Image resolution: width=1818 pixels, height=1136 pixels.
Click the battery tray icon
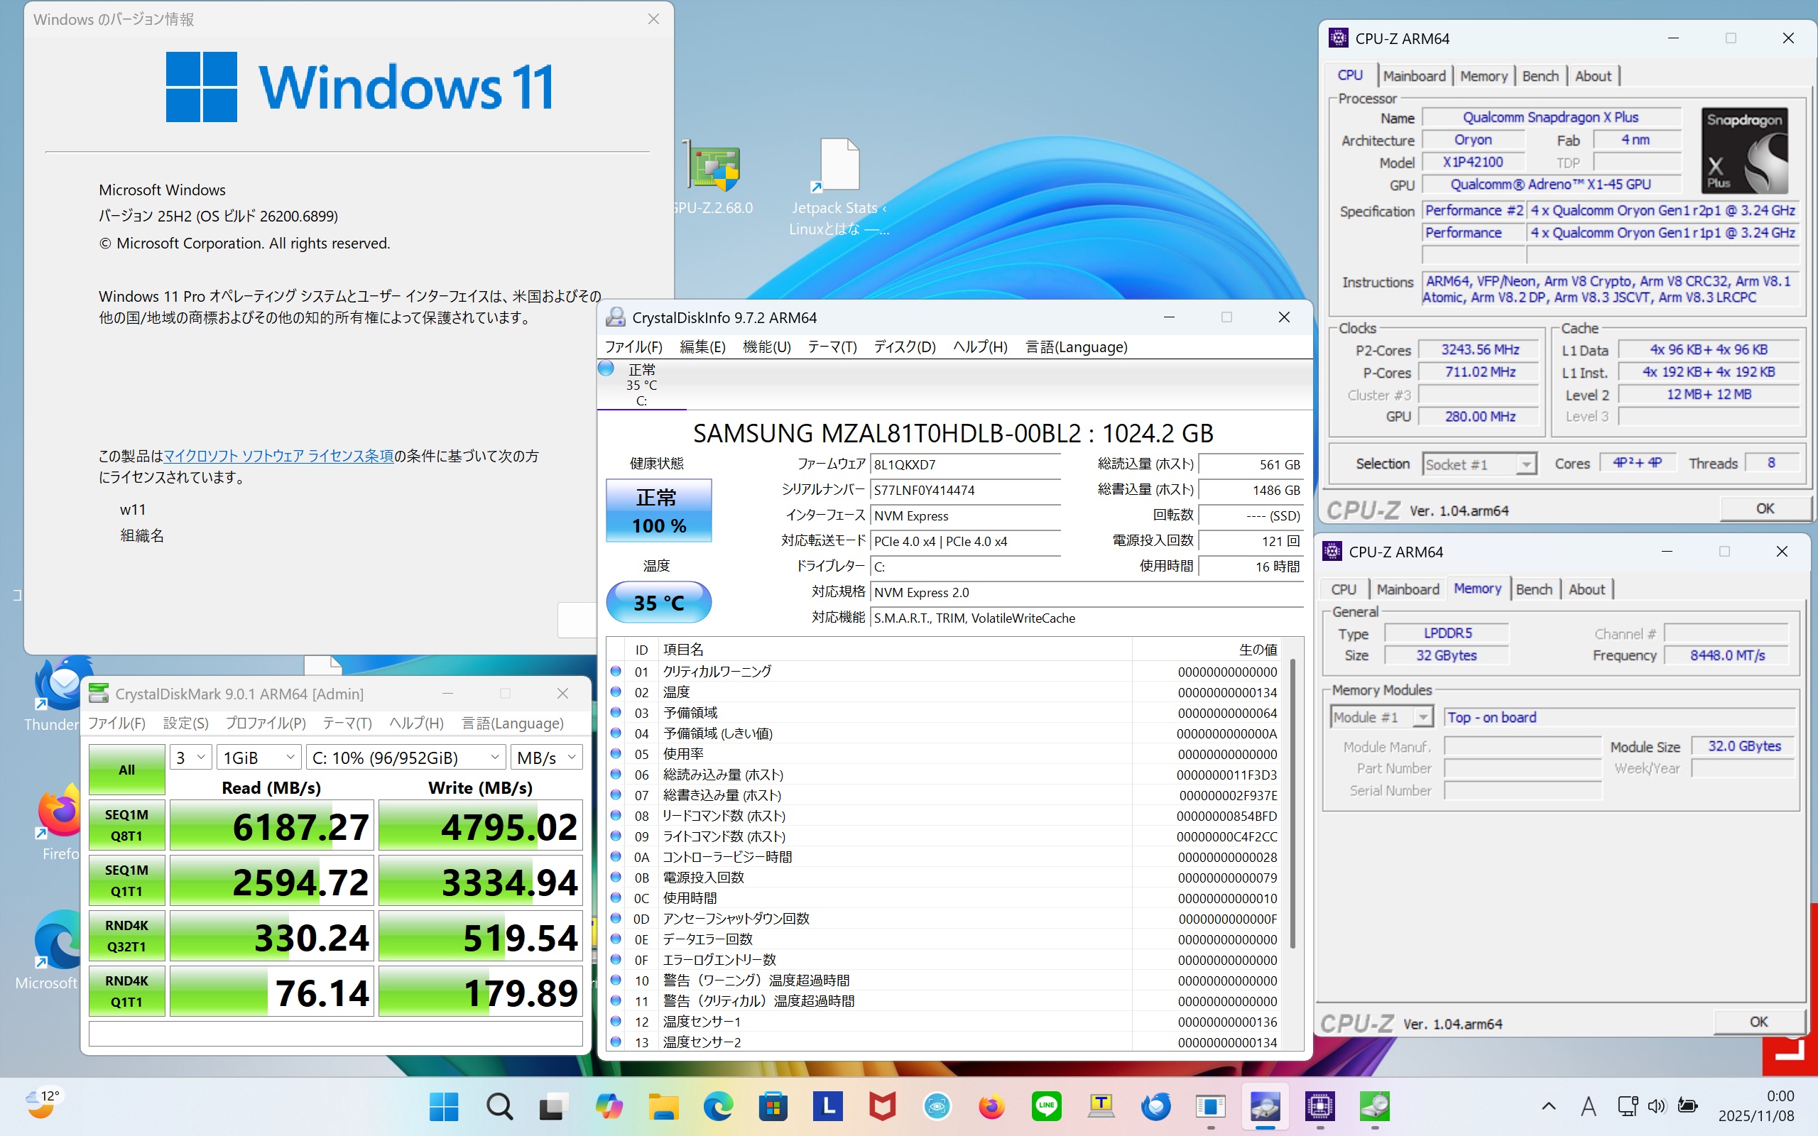coord(1687,1106)
